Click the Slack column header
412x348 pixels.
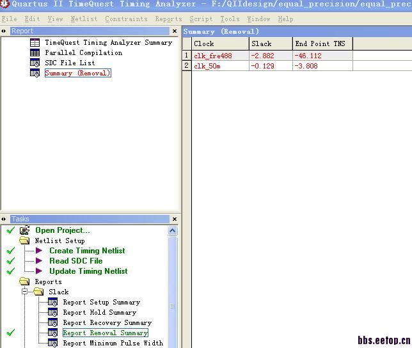coord(271,43)
